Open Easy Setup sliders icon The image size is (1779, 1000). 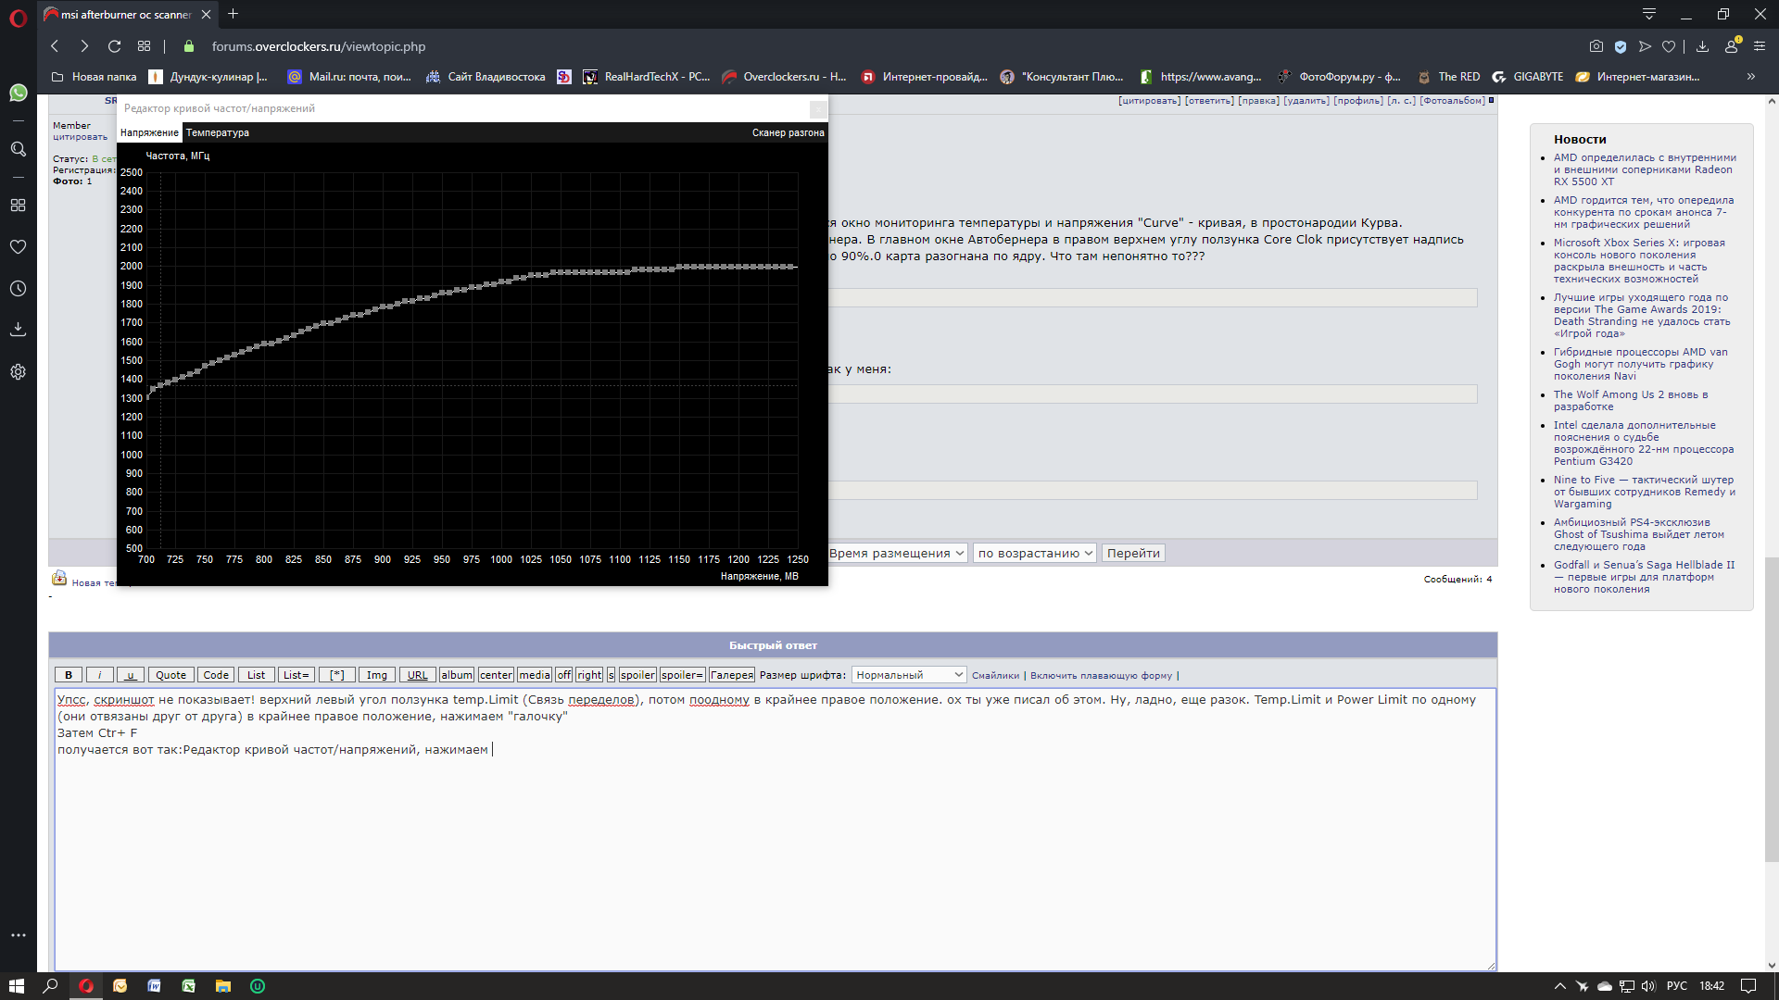coord(1759,46)
